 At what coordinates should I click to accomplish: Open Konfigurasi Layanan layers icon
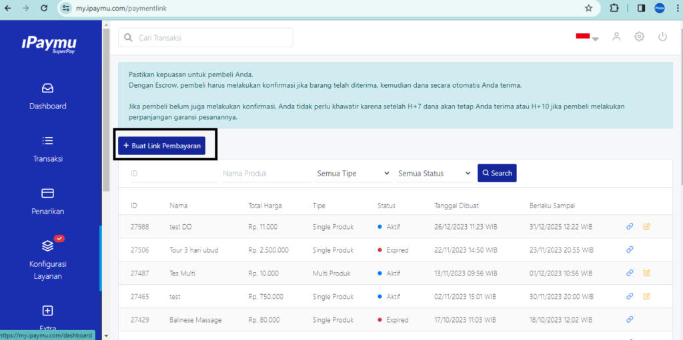[47, 246]
